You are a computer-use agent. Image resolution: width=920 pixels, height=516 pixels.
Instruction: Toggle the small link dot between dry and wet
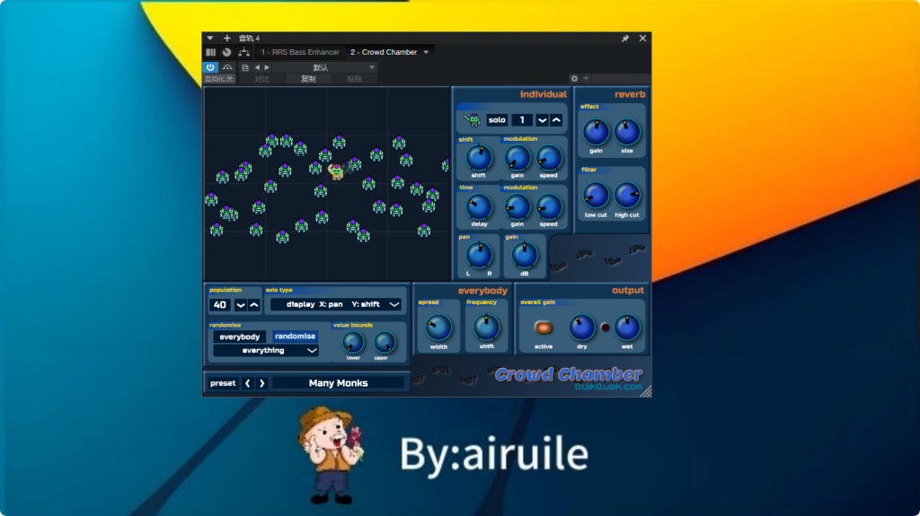(x=605, y=328)
